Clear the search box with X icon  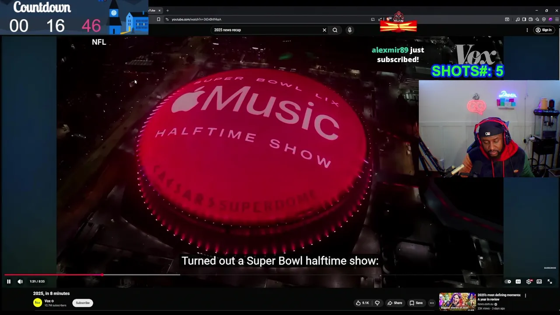(324, 30)
